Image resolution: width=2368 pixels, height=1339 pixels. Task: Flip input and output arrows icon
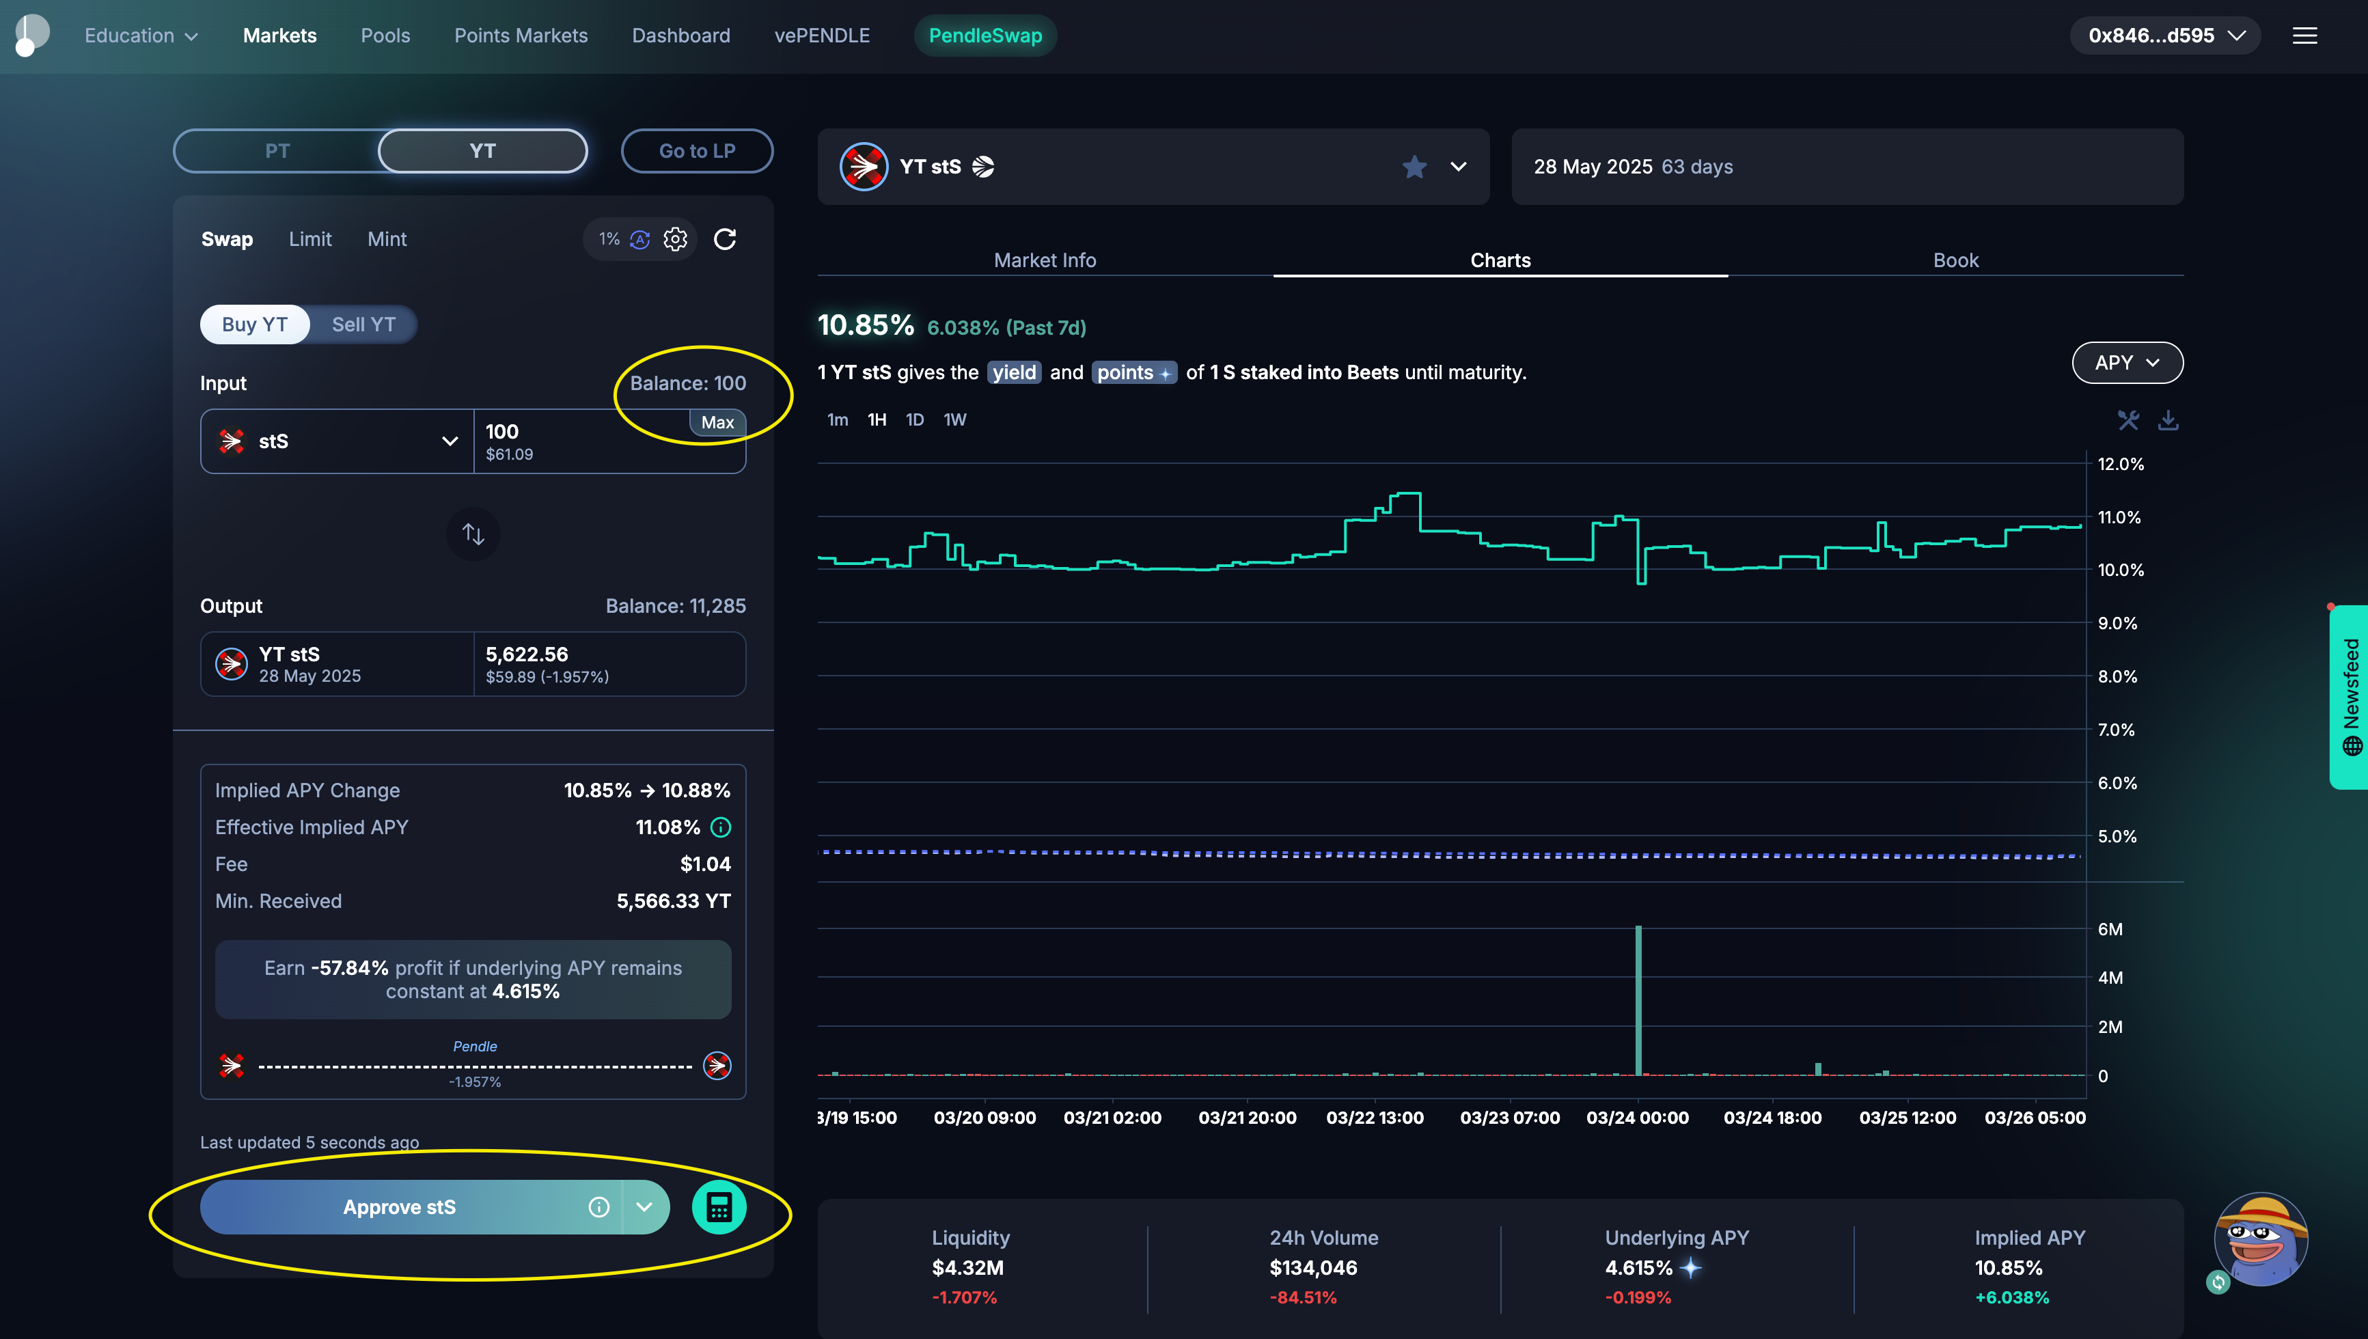473,534
